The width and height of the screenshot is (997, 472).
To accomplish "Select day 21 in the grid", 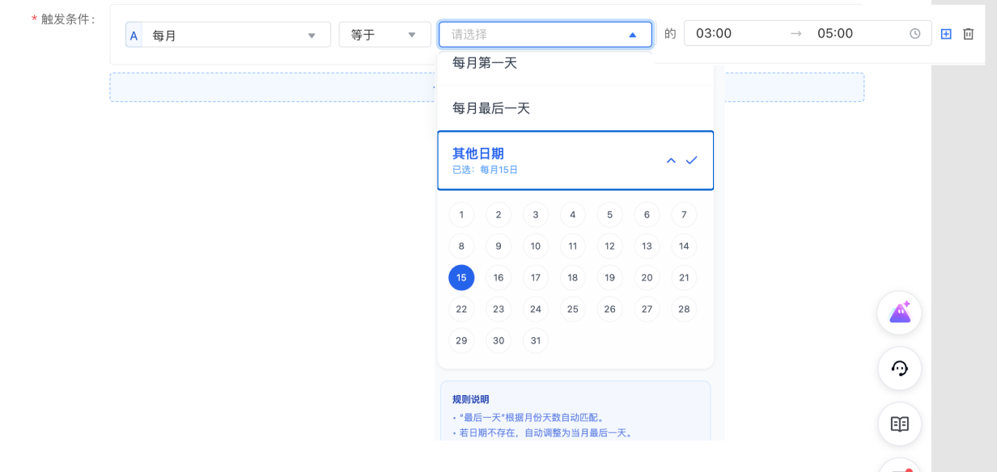I will pos(684,278).
